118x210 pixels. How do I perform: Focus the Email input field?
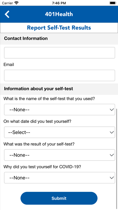(x=60, y=75)
